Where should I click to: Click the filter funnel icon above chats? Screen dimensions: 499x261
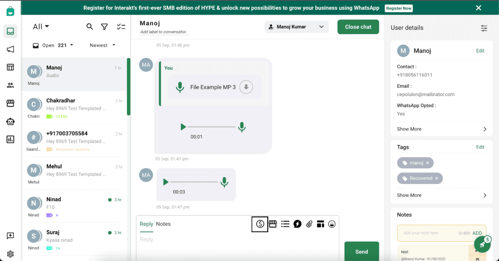point(104,26)
